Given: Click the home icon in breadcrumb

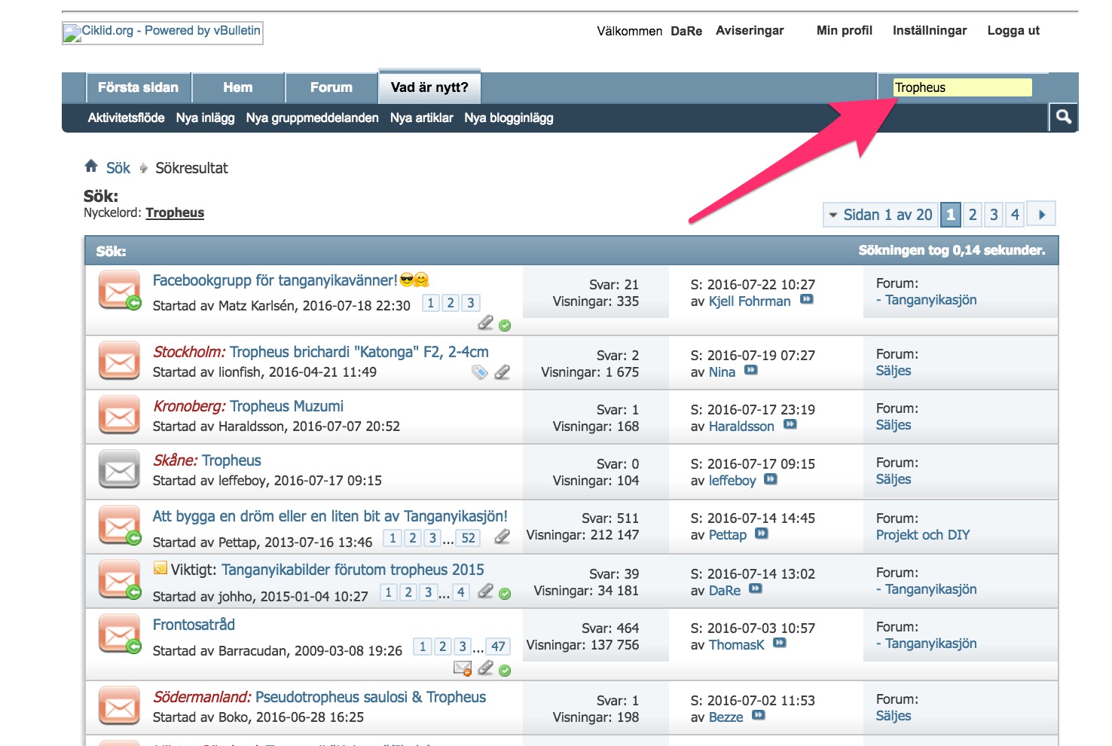Looking at the screenshot, I should coord(91,166).
